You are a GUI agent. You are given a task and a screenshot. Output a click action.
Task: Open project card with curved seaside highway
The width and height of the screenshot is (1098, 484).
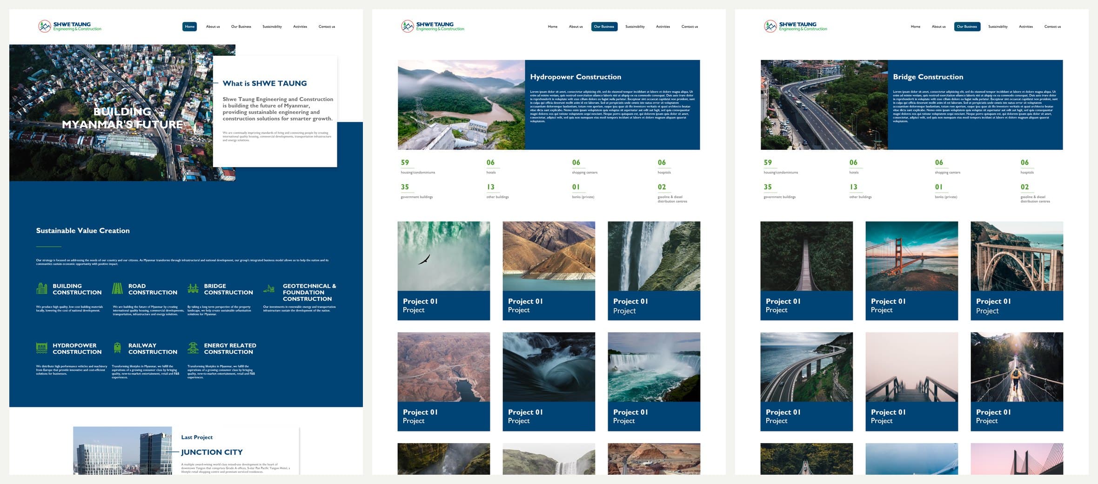[x=807, y=382]
